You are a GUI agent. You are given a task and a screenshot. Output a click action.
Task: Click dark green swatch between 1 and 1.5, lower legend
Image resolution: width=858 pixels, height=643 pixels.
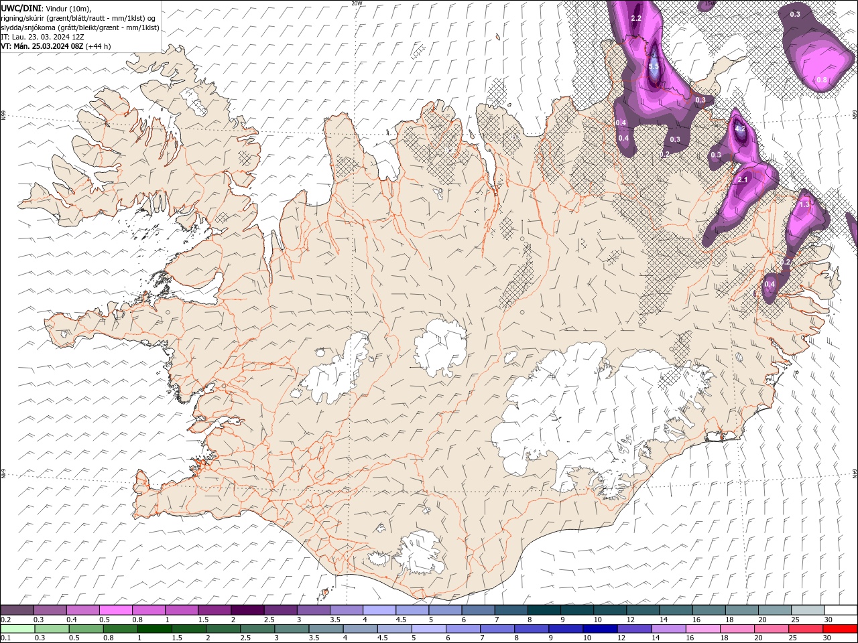tap(154, 629)
